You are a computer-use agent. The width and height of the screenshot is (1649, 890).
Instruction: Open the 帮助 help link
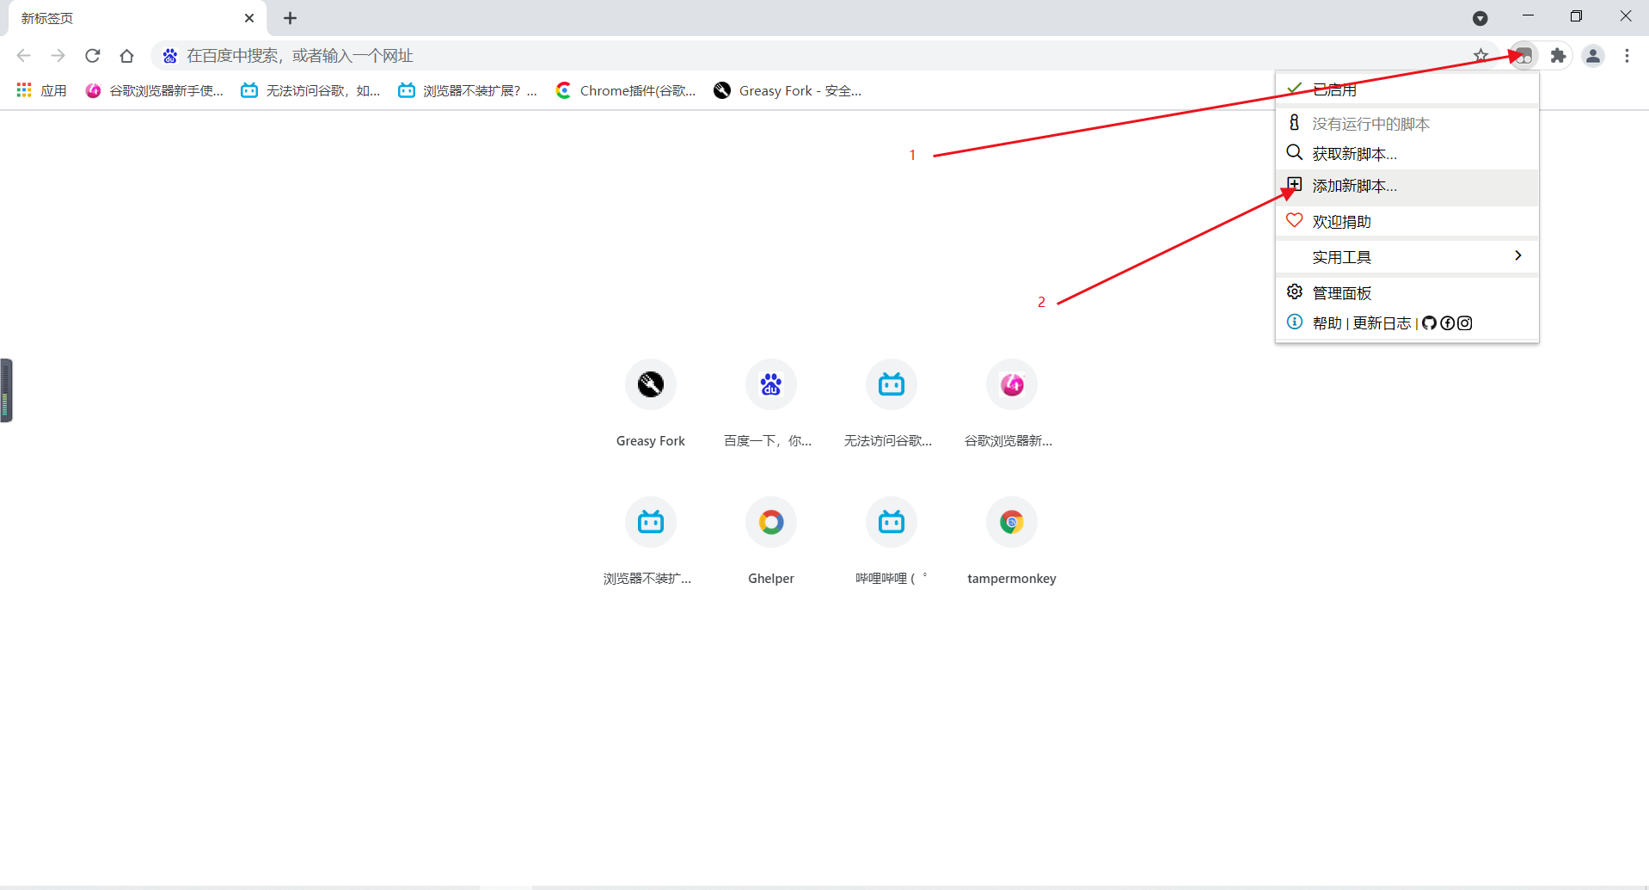coord(1327,323)
